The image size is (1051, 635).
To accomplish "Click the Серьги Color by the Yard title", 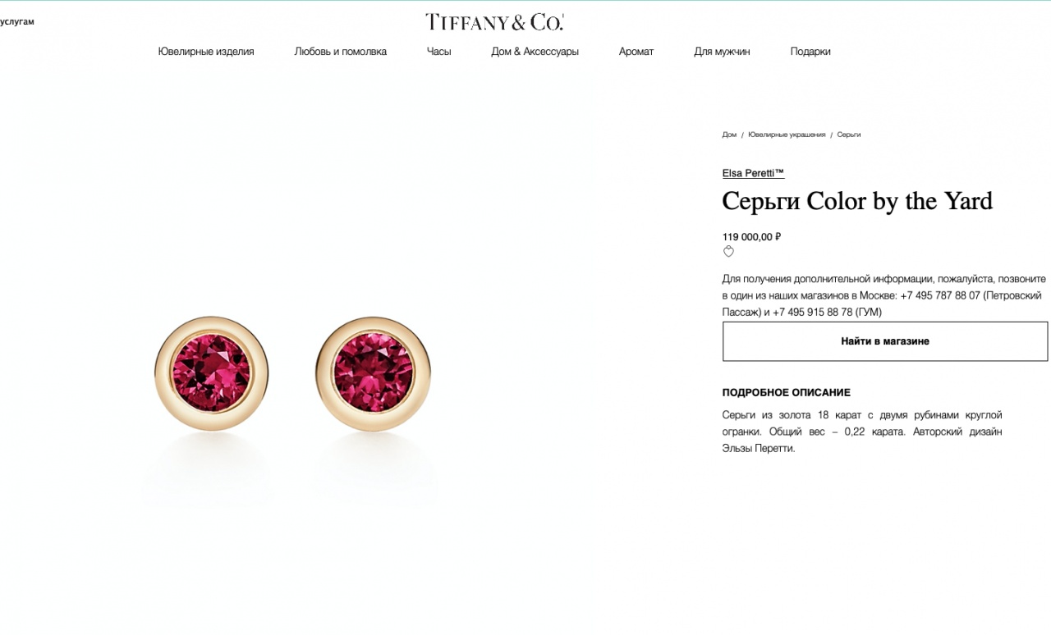I will [857, 201].
